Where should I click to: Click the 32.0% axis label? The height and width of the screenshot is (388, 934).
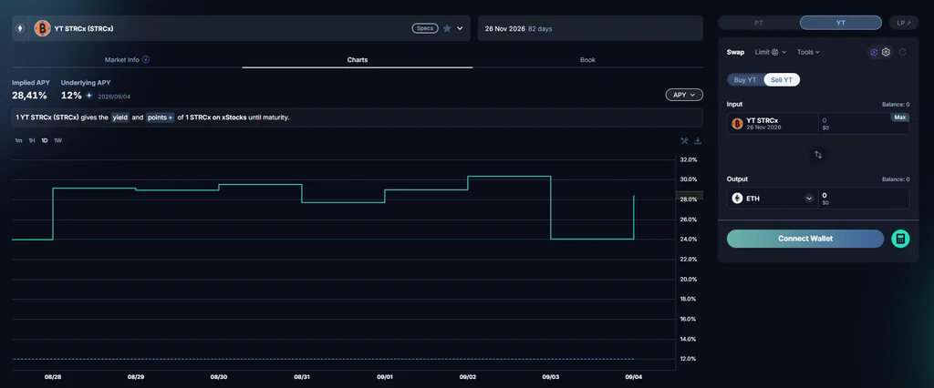689,159
